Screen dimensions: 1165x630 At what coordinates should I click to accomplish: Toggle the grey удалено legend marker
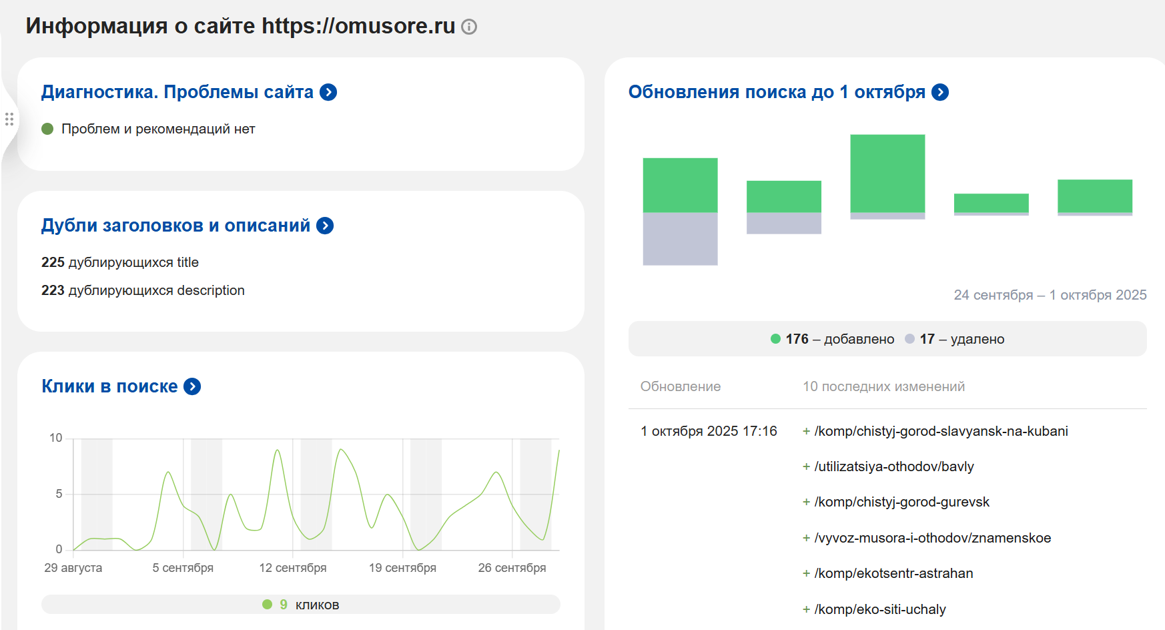(909, 339)
